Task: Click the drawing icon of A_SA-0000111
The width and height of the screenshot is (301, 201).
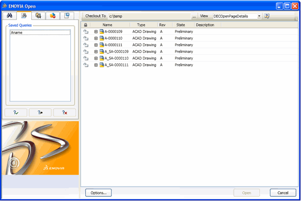Action: (x=102, y=65)
